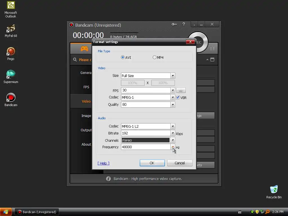Click the key registration icon in Bandicam
Viewport: 288px width, 216px height.
tap(174, 24)
